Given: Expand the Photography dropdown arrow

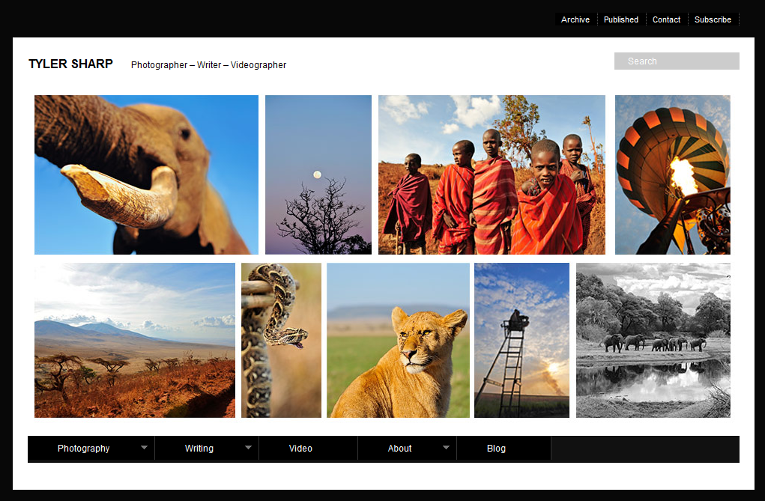Looking at the screenshot, I should 144,447.
